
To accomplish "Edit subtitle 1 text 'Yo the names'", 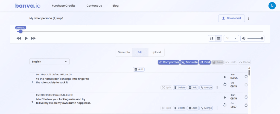I will [63, 81].
